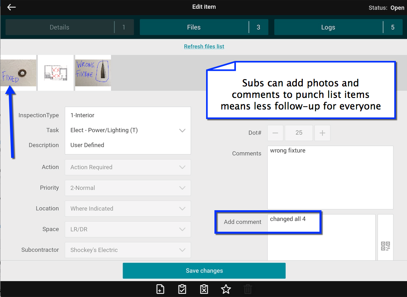The width and height of the screenshot is (407, 297).
Task: Click the QR code icon beside the comment area
Action: [x=385, y=246]
